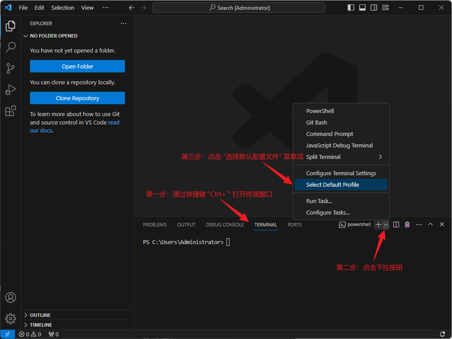Switch to the OUTPUT tab
Image resolution: width=452 pixels, height=339 pixels.
click(186, 225)
